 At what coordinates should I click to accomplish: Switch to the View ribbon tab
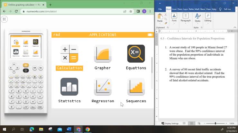pyautogui.click(x=208, y=9)
